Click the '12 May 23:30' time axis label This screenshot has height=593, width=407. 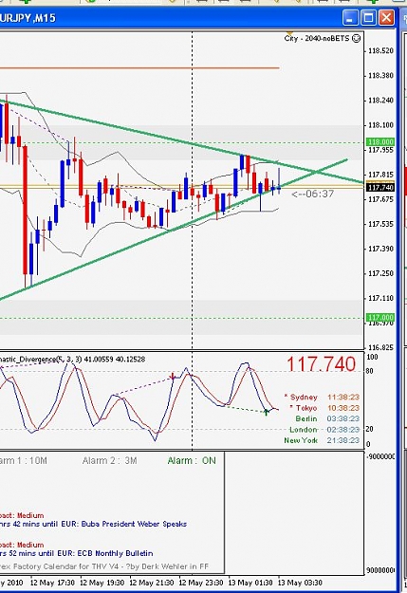pyautogui.click(x=201, y=583)
